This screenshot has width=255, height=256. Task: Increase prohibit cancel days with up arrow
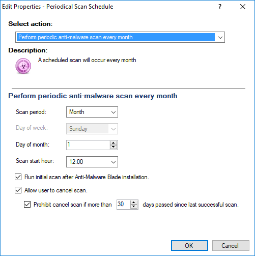tap(134, 203)
